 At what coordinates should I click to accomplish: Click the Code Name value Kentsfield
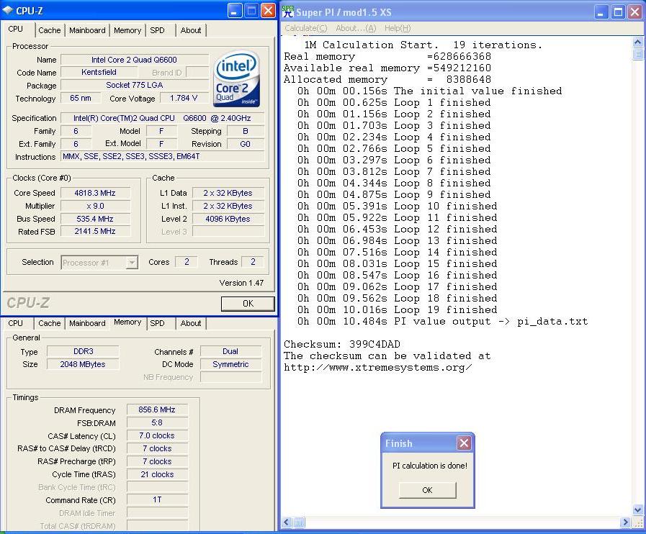[99, 72]
